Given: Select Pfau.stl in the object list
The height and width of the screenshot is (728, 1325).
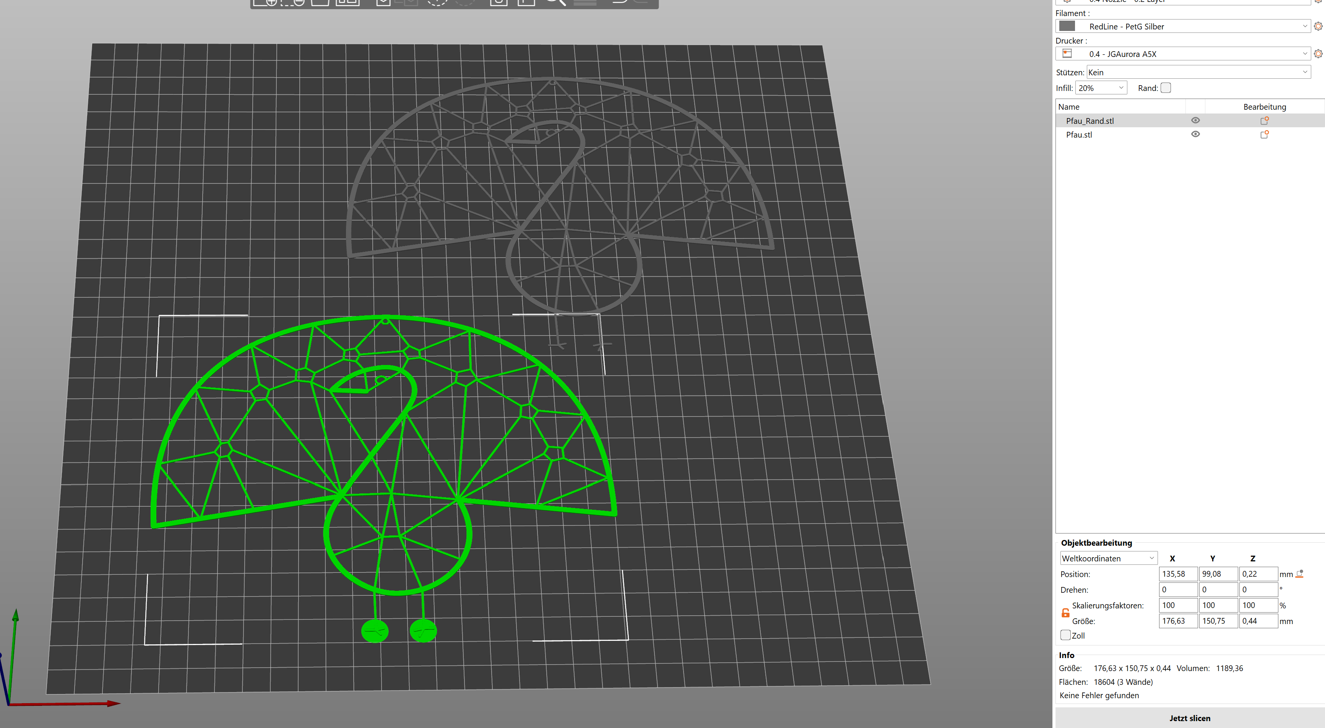Looking at the screenshot, I should click(x=1079, y=135).
